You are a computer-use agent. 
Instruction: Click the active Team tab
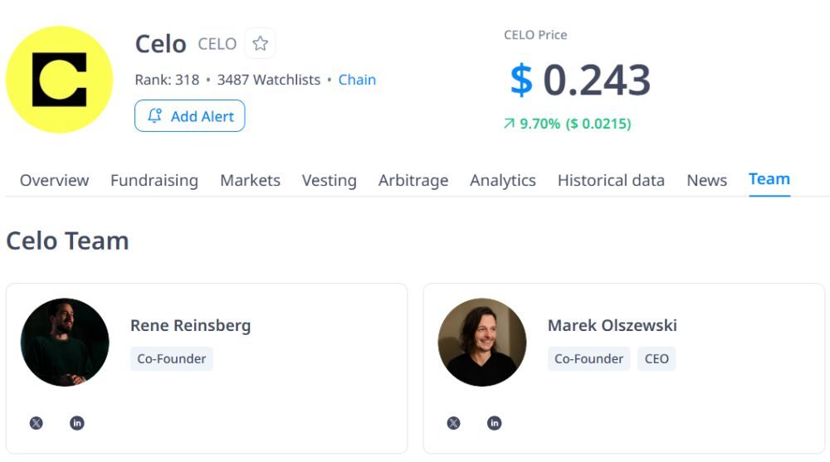point(769,179)
